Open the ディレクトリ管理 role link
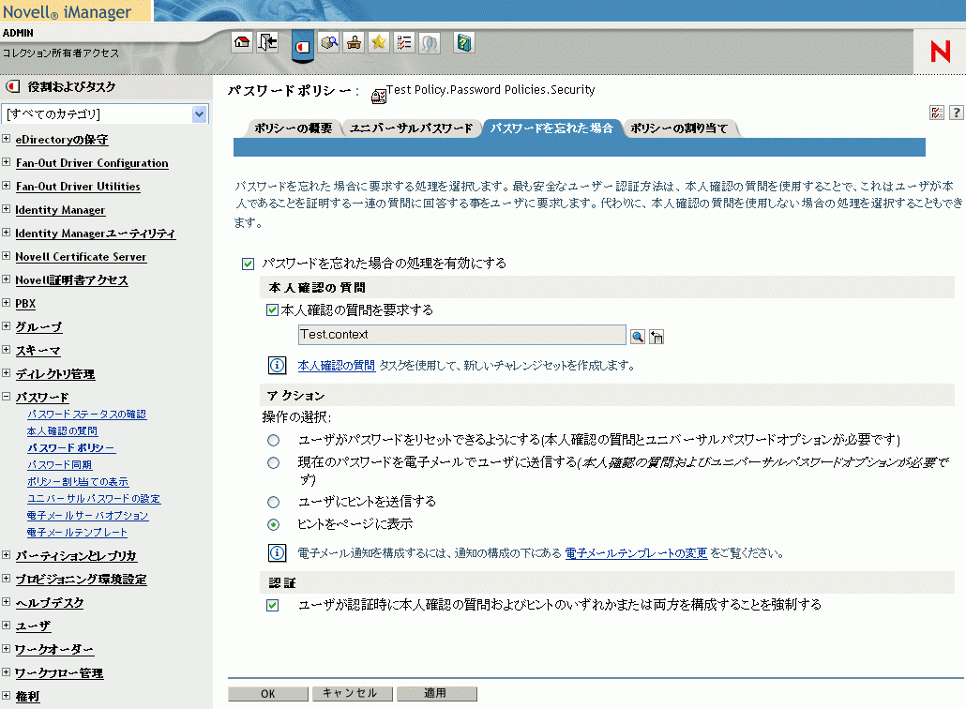This screenshot has width=966, height=709. point(54,374)
